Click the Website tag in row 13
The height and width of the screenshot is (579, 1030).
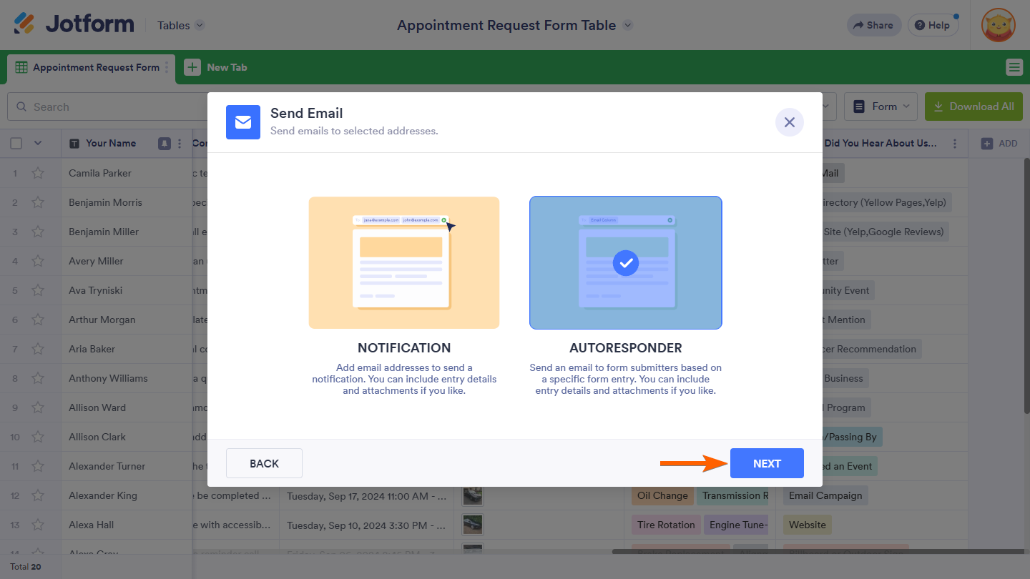[808, 525]
